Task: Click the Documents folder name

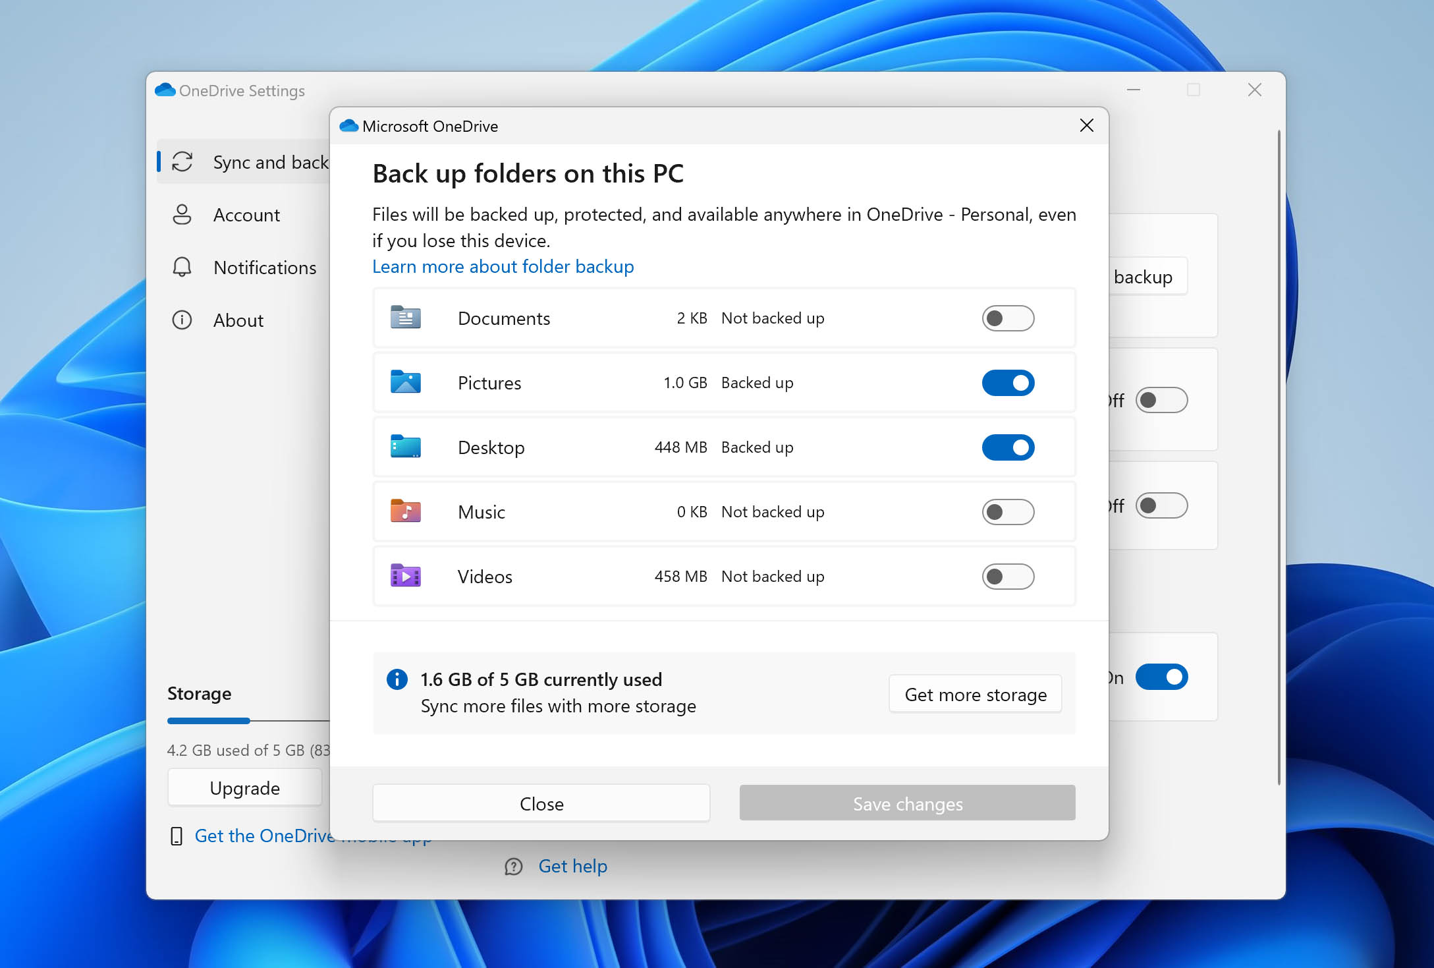Action: tap(504, 318)
